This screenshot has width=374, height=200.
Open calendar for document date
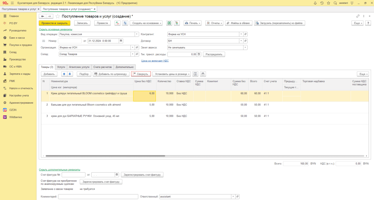click(121, 41)
